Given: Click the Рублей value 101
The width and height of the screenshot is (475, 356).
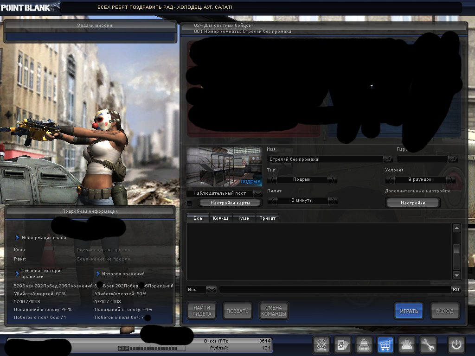Looking at the screenshot, I should [x=266, y=348].
